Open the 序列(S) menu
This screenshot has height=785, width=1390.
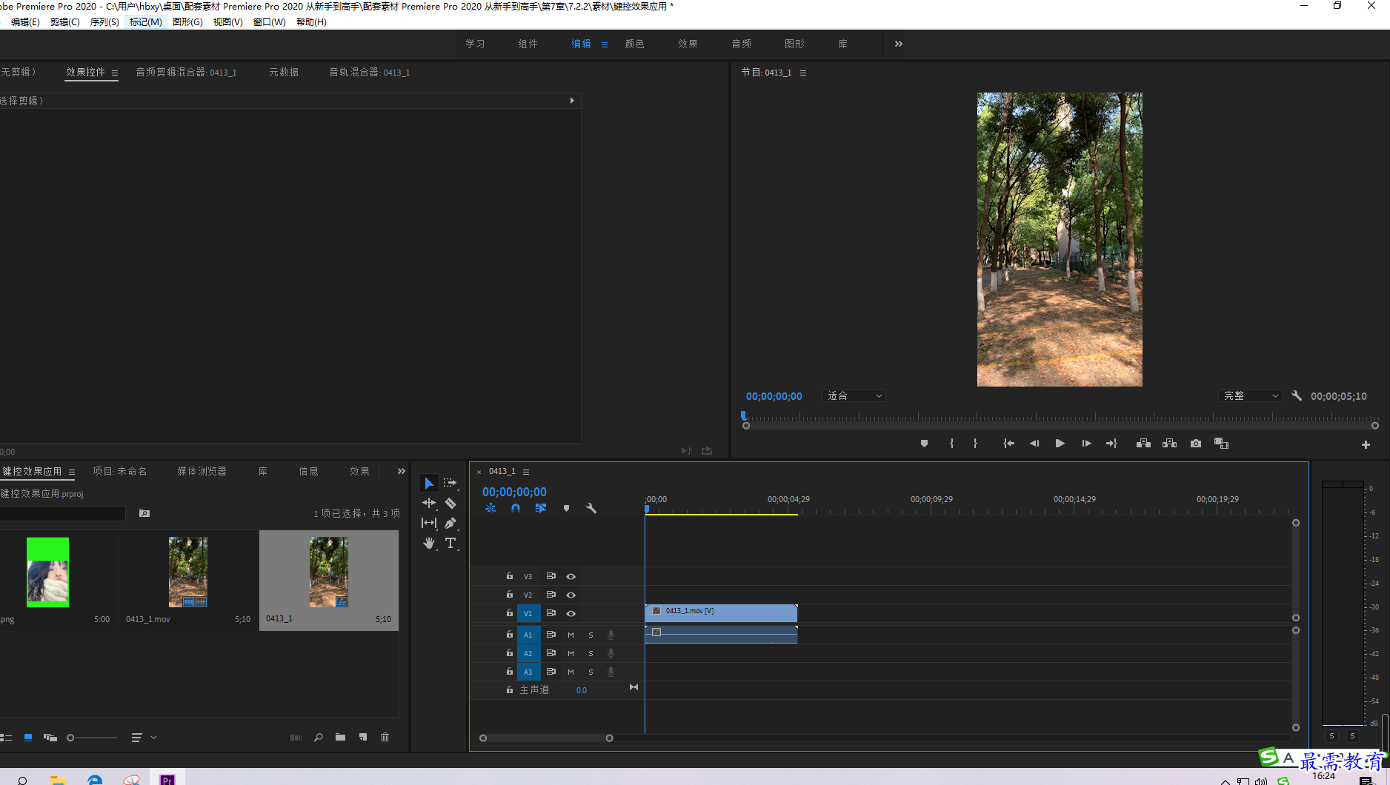tap(104, 22)
